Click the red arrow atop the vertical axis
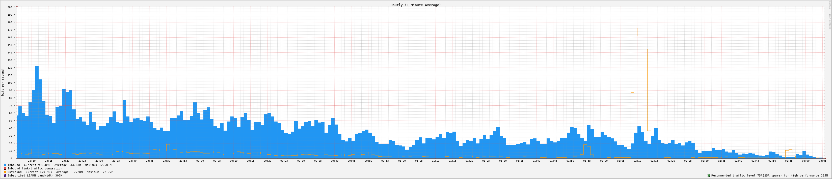This screenshot has width=832, height=179. coord(17,6)
